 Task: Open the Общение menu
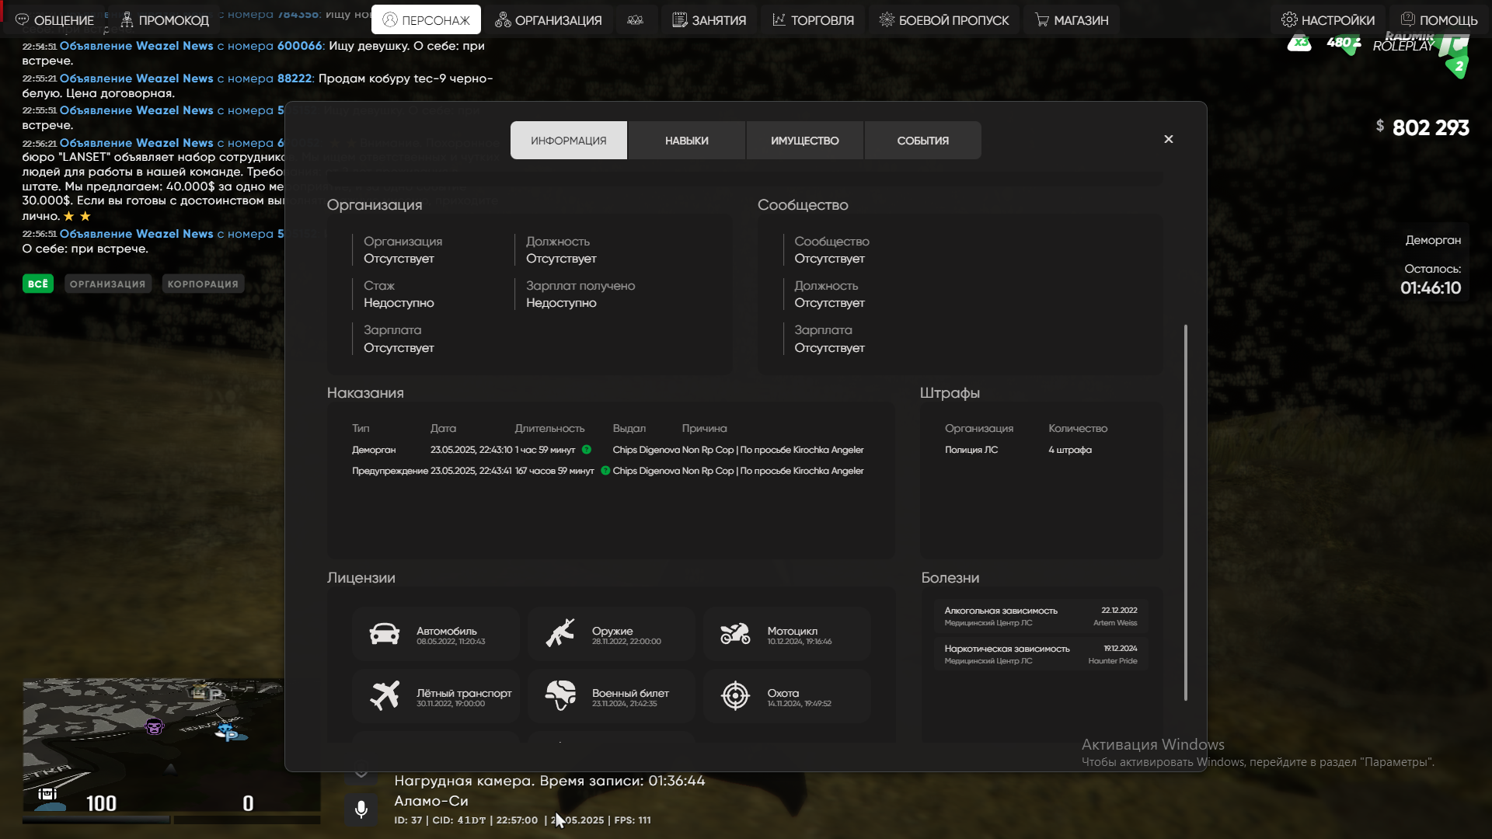54,20
